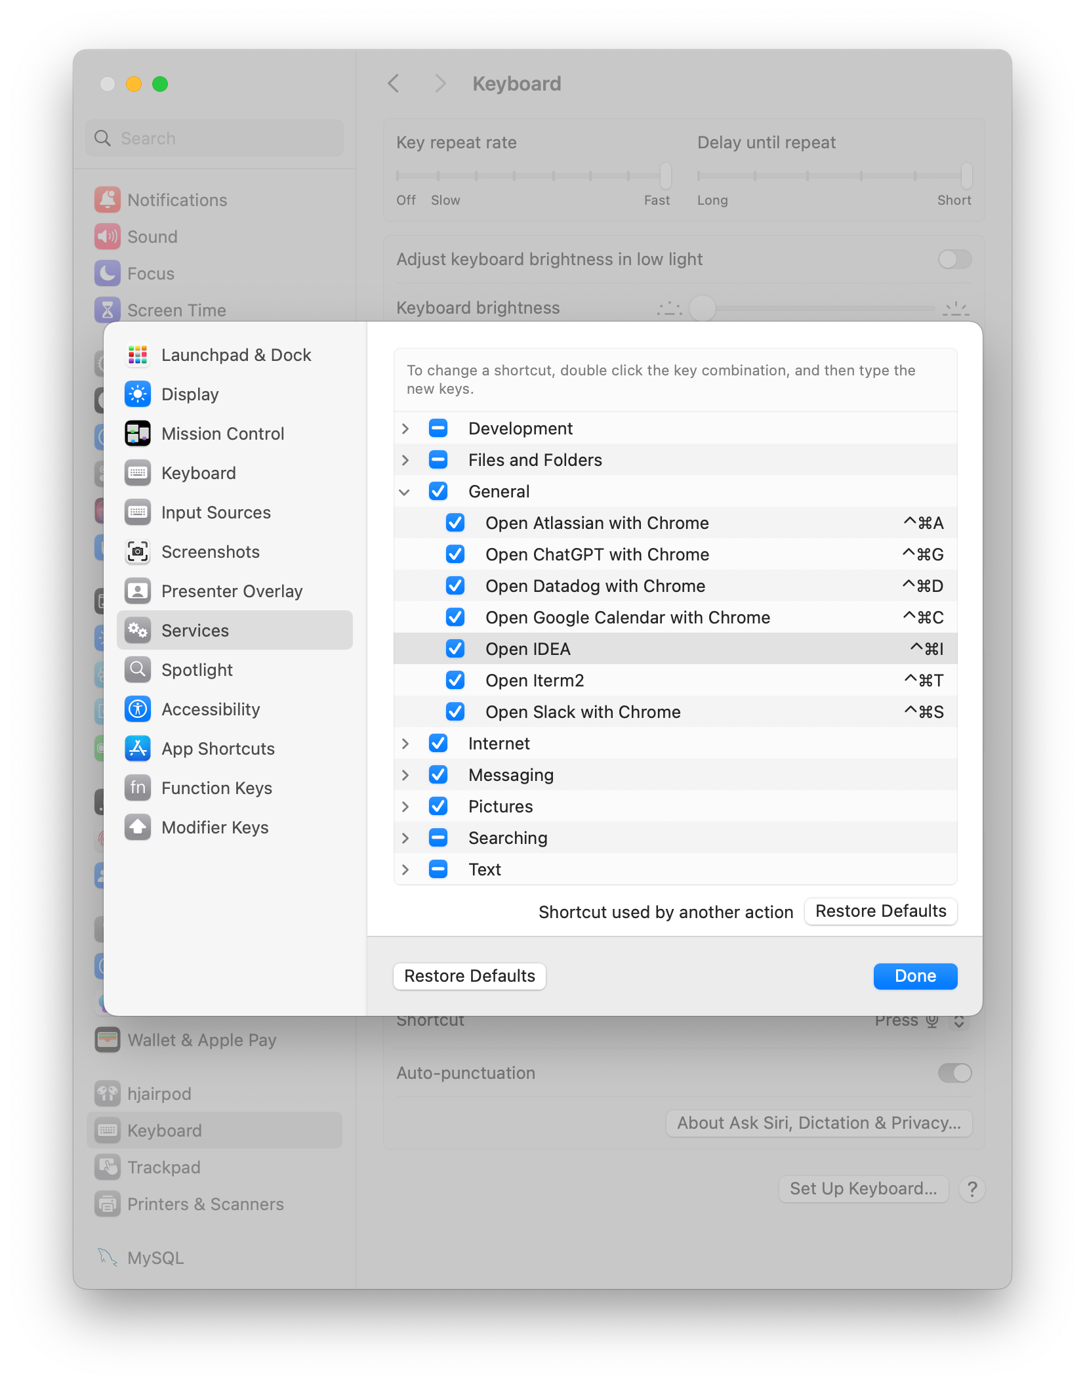Click the blue Done button
The image size is (1085, 1386).
point(915,976)
